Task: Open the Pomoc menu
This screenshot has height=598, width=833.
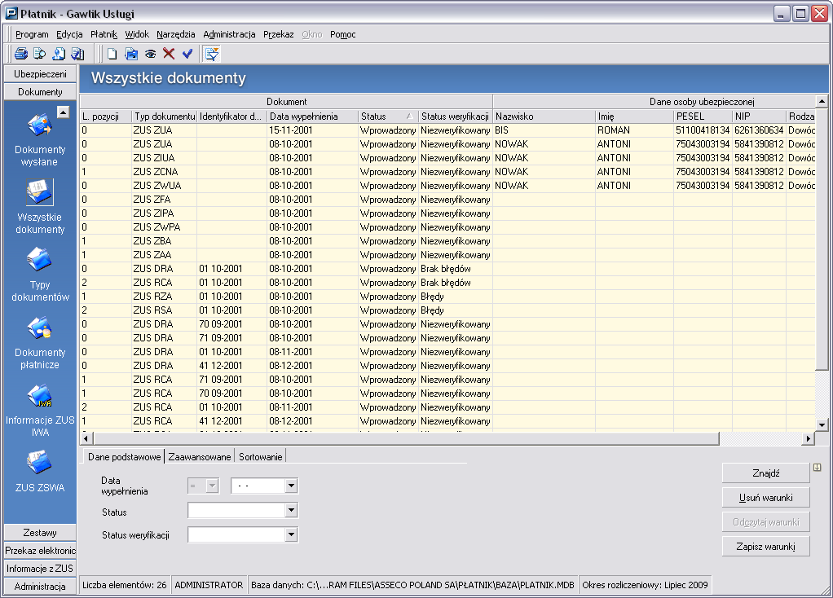Action: click(342, 34)
